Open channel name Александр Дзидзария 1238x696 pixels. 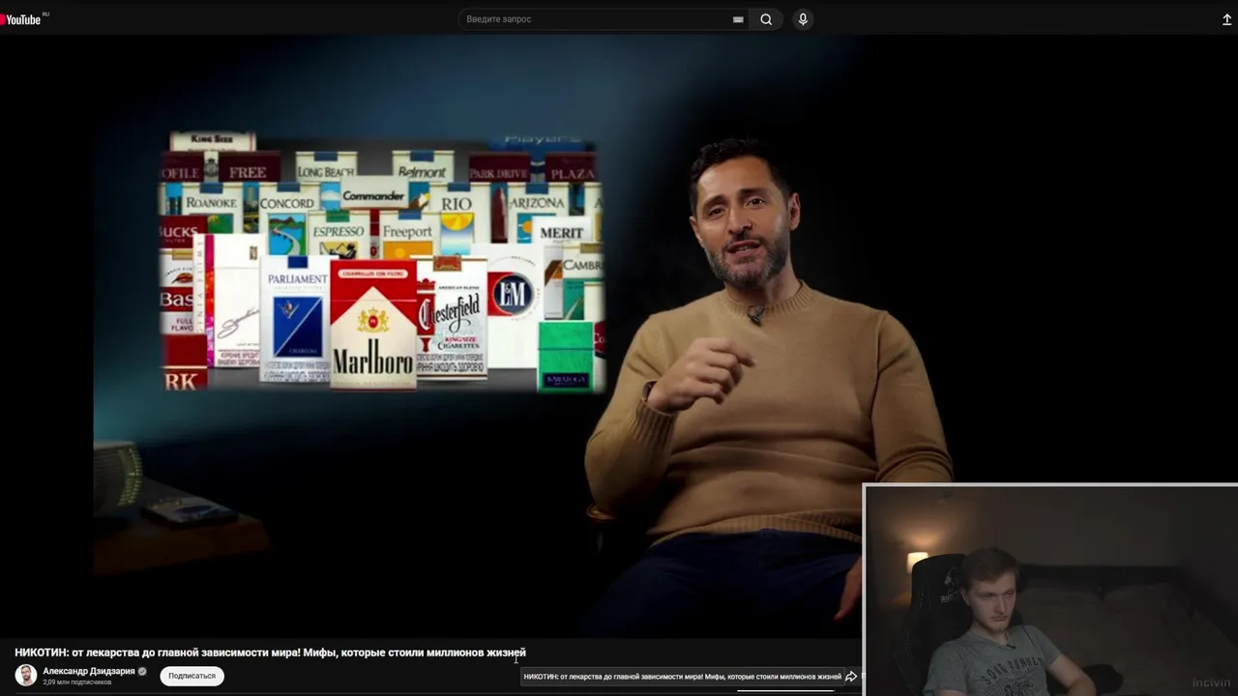coord(89,671)
